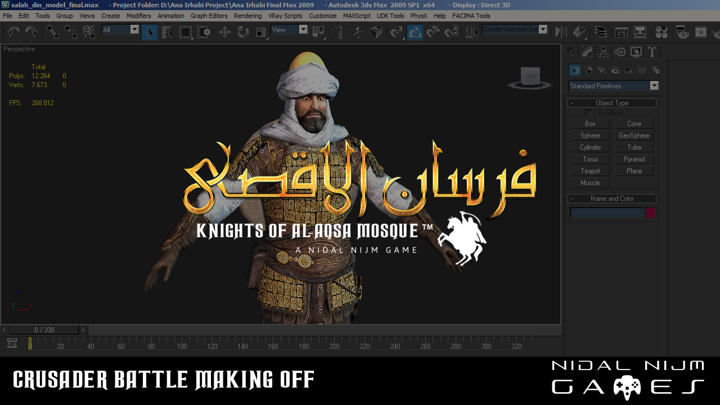
Task: Open the Rendering menu
Action: (247, 16)
